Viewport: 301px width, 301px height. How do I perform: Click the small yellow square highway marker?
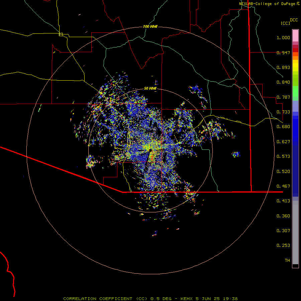click(61, 34)
